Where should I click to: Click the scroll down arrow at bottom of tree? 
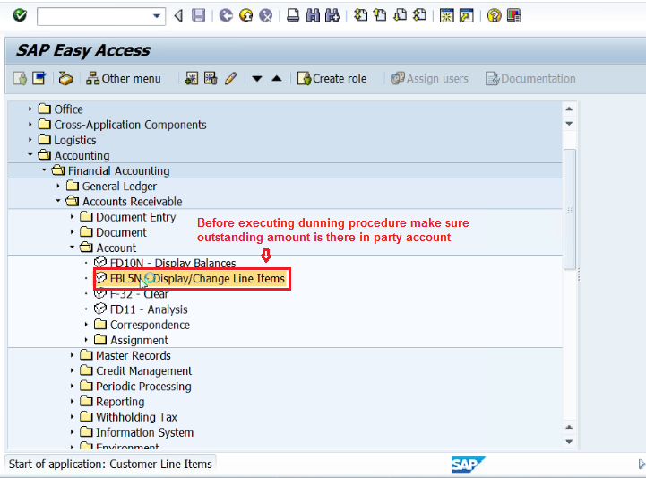(569, 442)
